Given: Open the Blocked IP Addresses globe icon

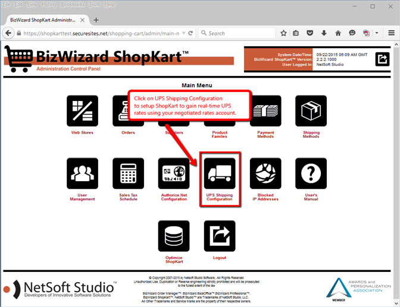Looking at the screenshot, I should click(265, 173).
